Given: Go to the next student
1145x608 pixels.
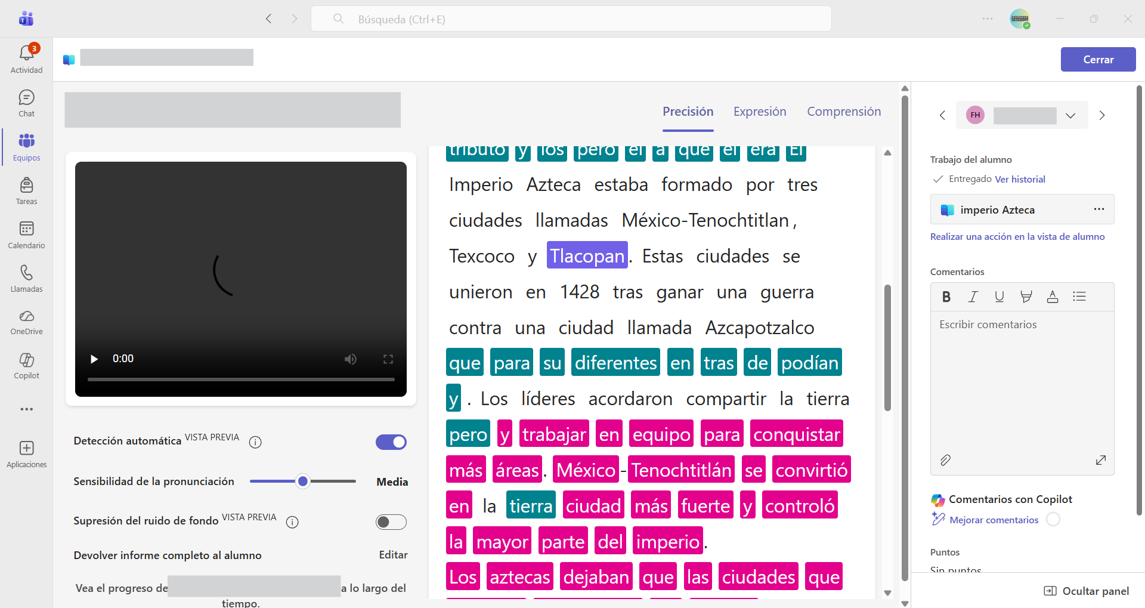Looking at the screenshot, I should pos(1102,115).
